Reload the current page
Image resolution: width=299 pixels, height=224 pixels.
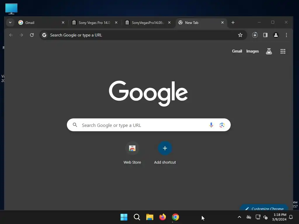(32, 35)
